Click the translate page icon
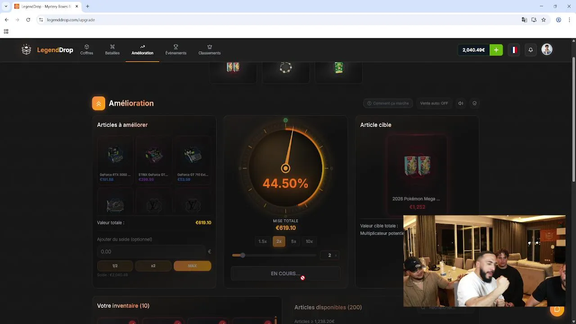 (524, 20)
